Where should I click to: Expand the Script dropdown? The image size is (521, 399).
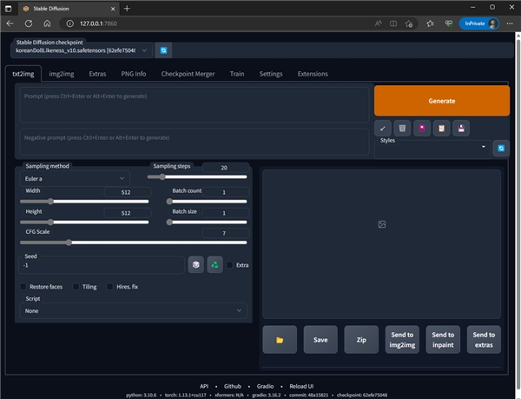(x=133, y=311)
